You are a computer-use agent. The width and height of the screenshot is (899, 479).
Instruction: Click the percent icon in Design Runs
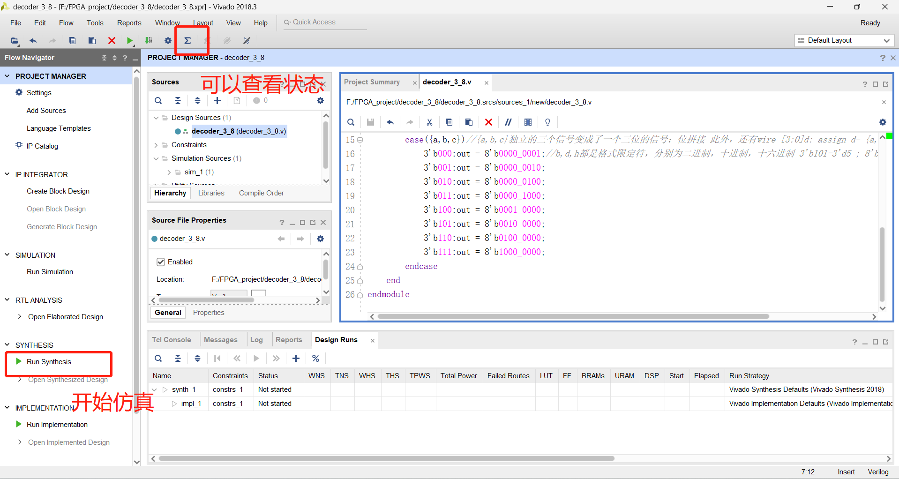[x=316, y=359]
